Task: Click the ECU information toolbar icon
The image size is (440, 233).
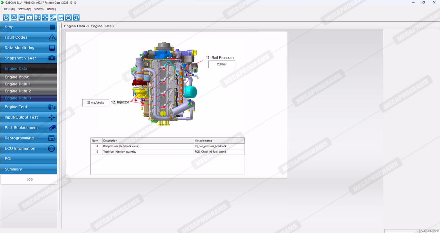Action: 68,17
